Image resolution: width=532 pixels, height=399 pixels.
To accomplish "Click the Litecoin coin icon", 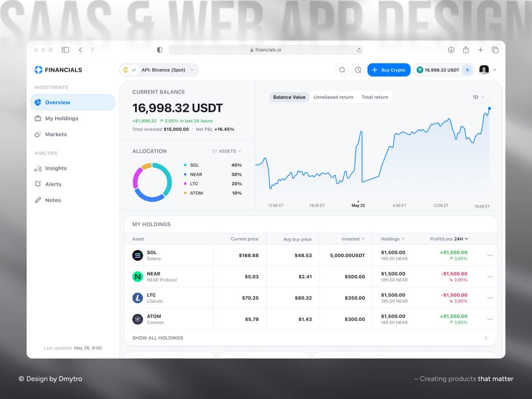I will pos(137,298).
